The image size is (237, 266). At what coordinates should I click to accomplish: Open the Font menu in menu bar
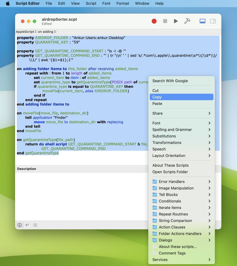pos(106,3)
